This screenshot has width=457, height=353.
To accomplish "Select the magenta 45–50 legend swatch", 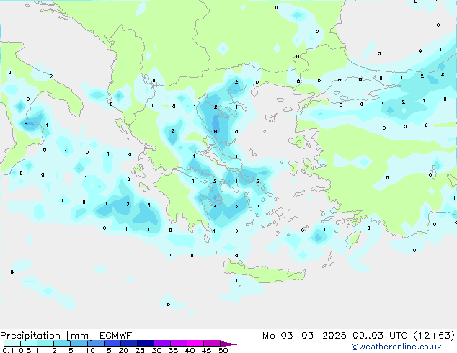I will pos(215,344).
